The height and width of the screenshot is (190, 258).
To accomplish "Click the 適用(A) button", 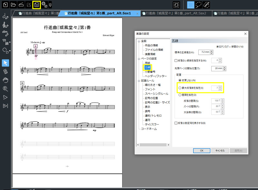I will [x=238, y=151].
